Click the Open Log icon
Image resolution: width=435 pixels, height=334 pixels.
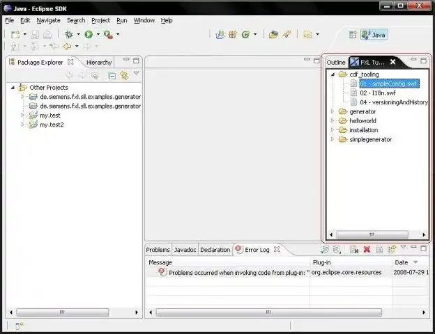click(379, 250)
